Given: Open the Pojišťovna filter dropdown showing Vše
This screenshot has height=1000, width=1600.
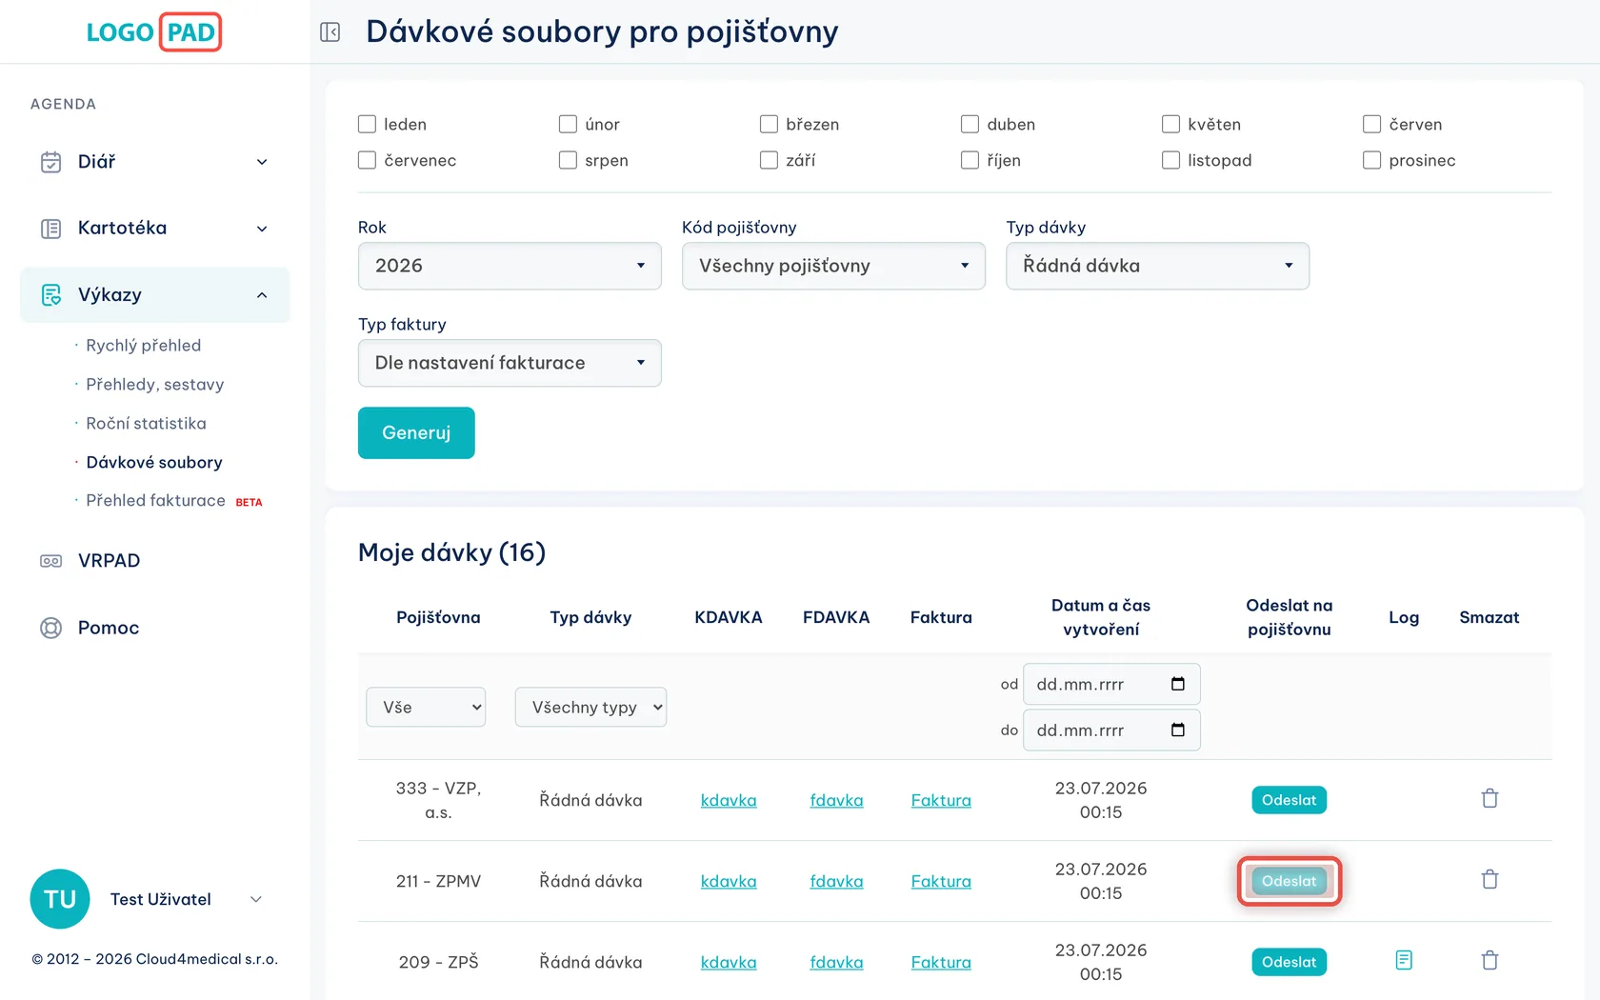Looking at the screenshot, I should click(426, 707).
